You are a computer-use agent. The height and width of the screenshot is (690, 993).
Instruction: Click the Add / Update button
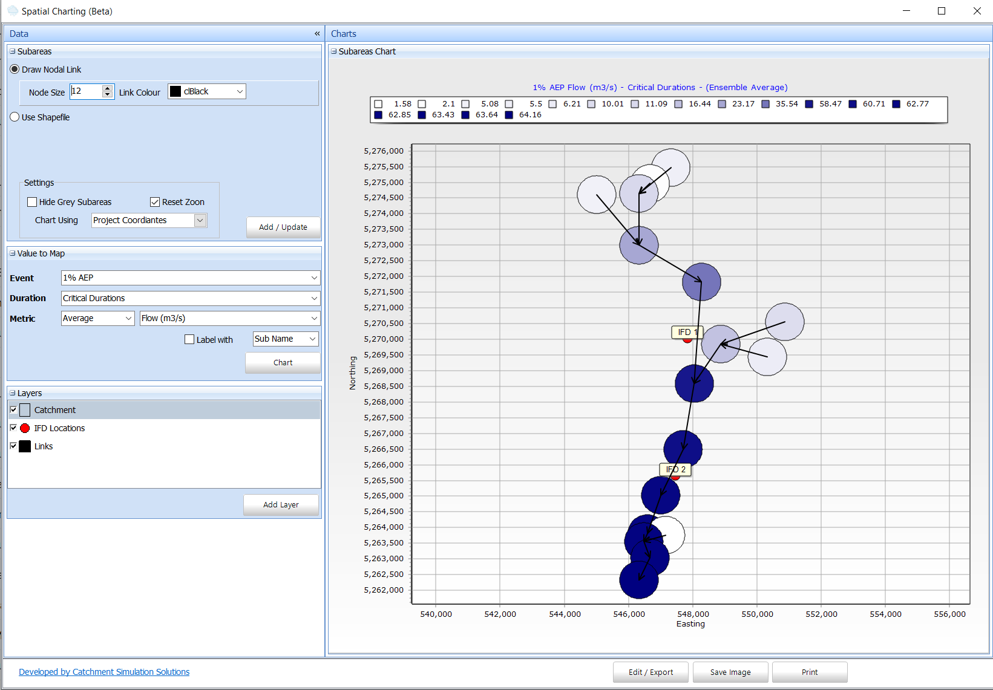pos(283,227)
